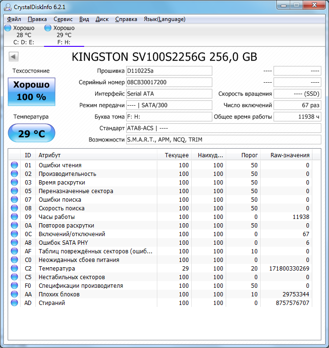This screenshot has height=348, width=329.
Task: Open the Диск menu
Action: (x=102, y=19)
